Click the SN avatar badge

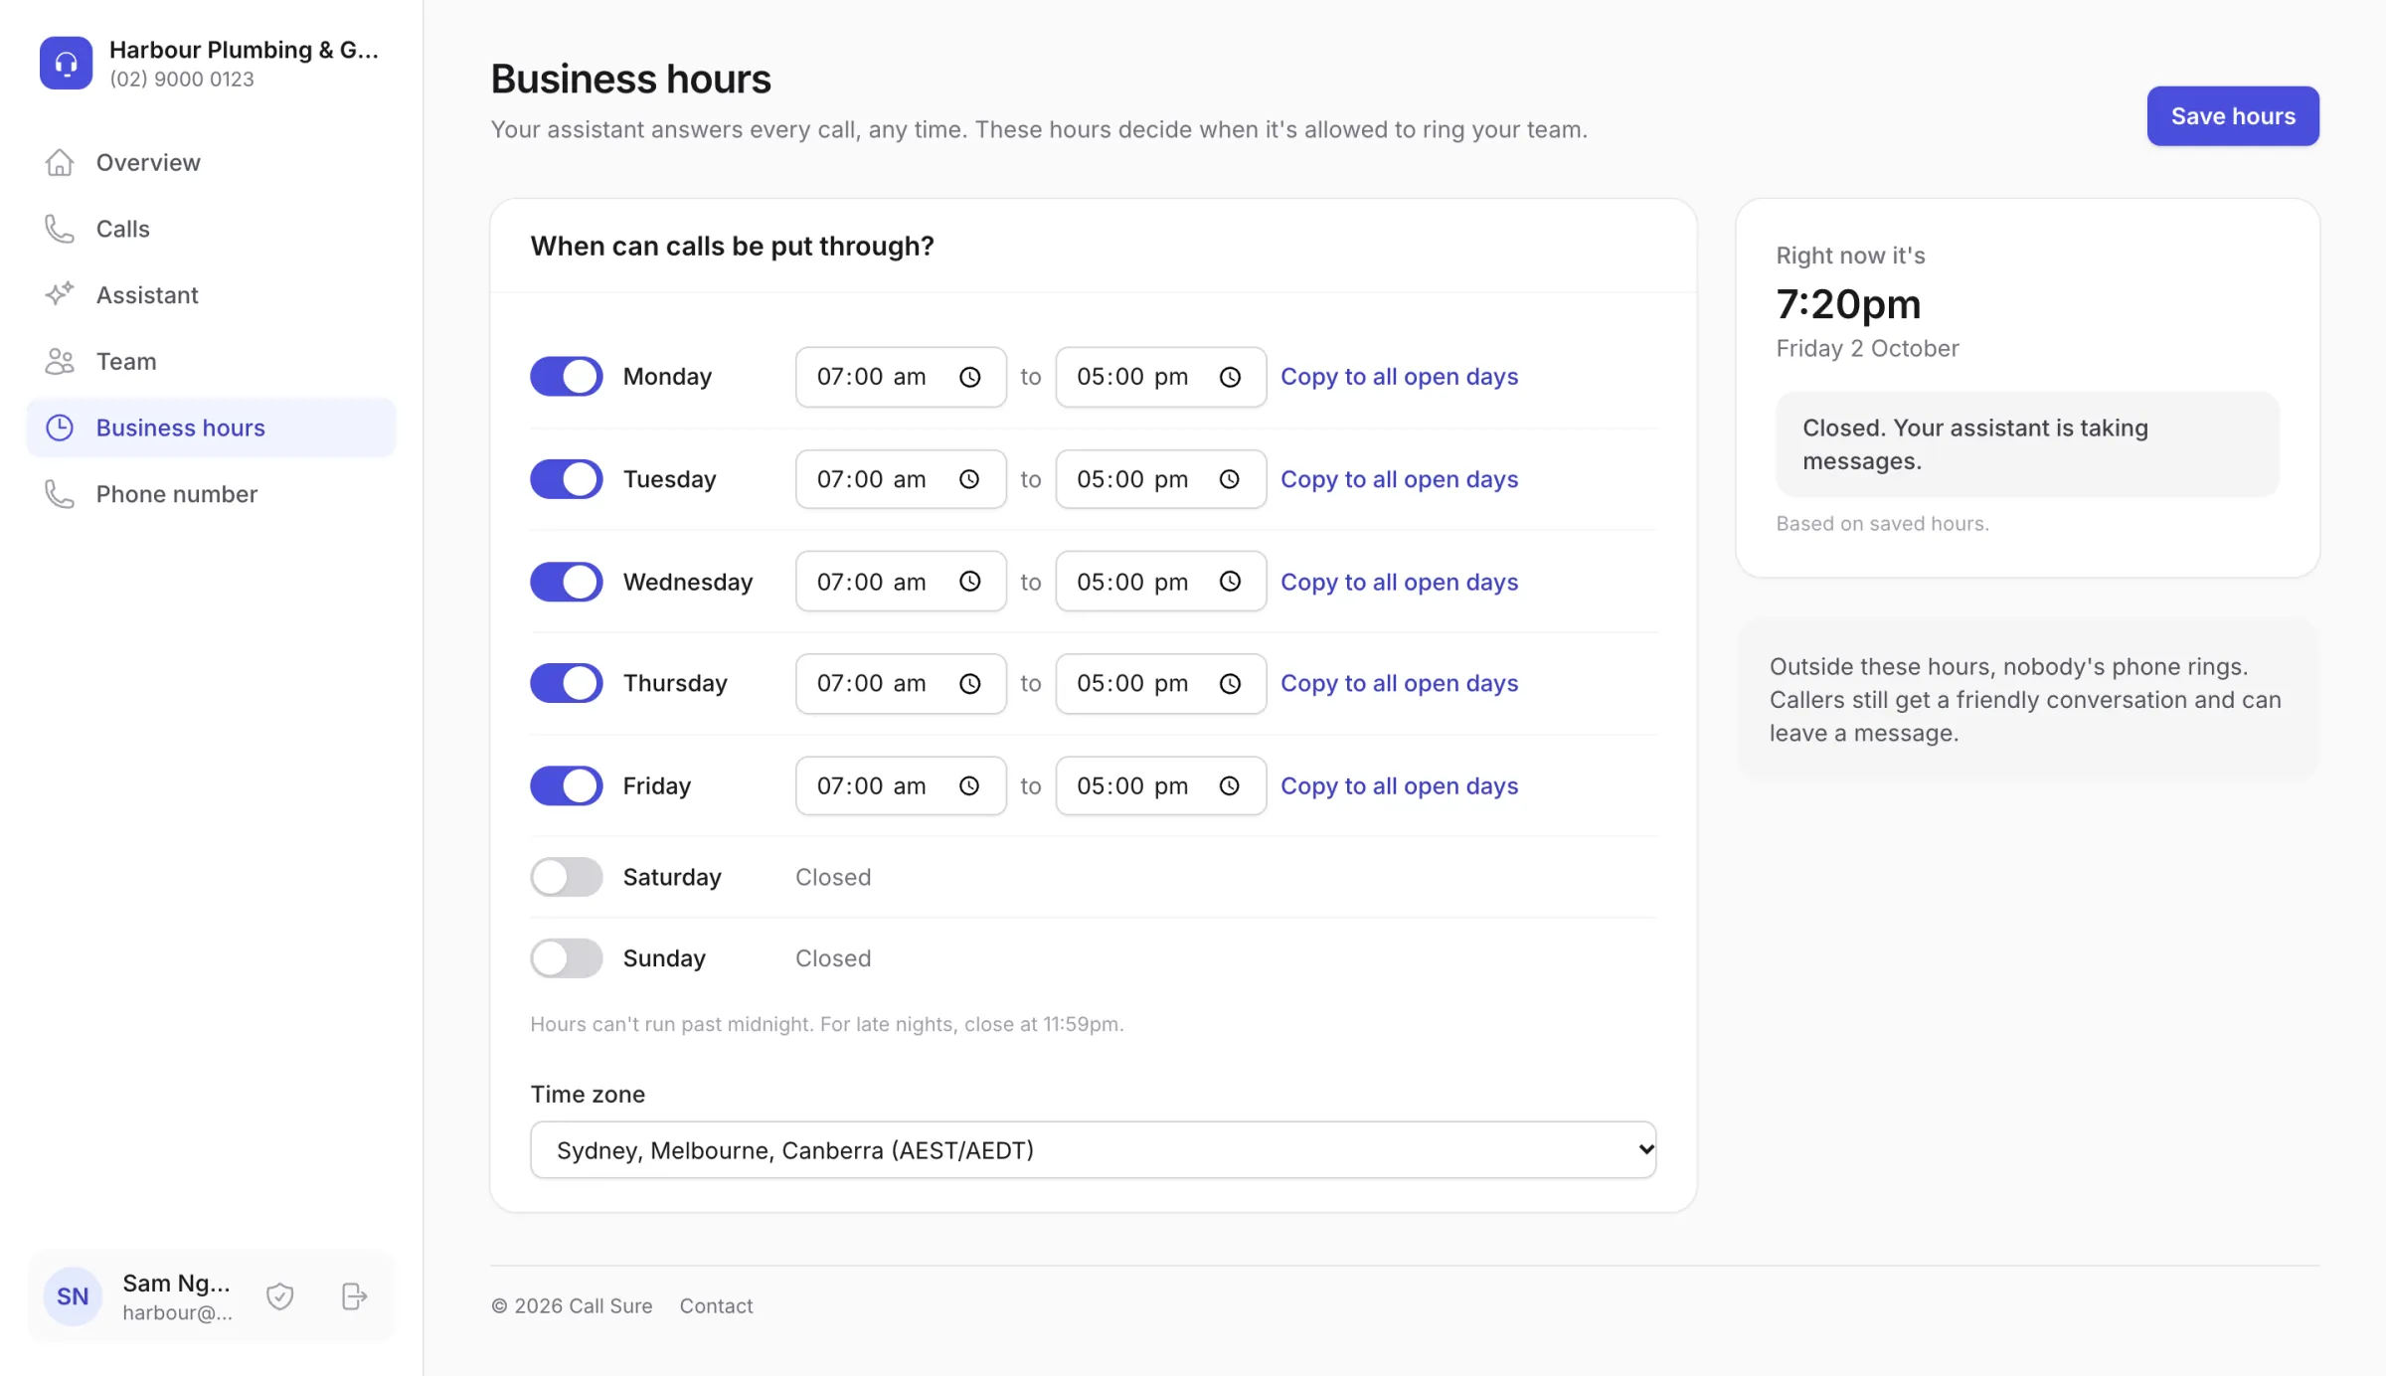click(73, 1296)
